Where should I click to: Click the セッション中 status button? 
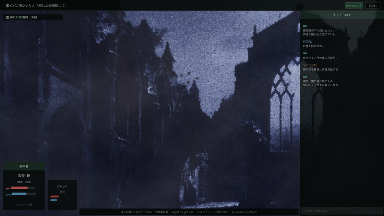click(354, 6)
